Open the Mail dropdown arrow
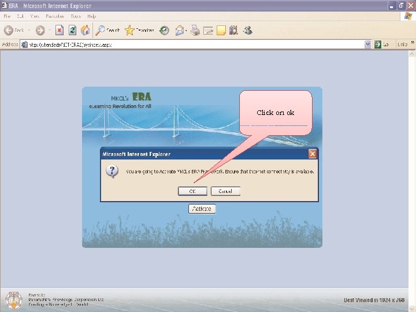The image size is (416, 312). pyautogui.click(x=186, y=31)
